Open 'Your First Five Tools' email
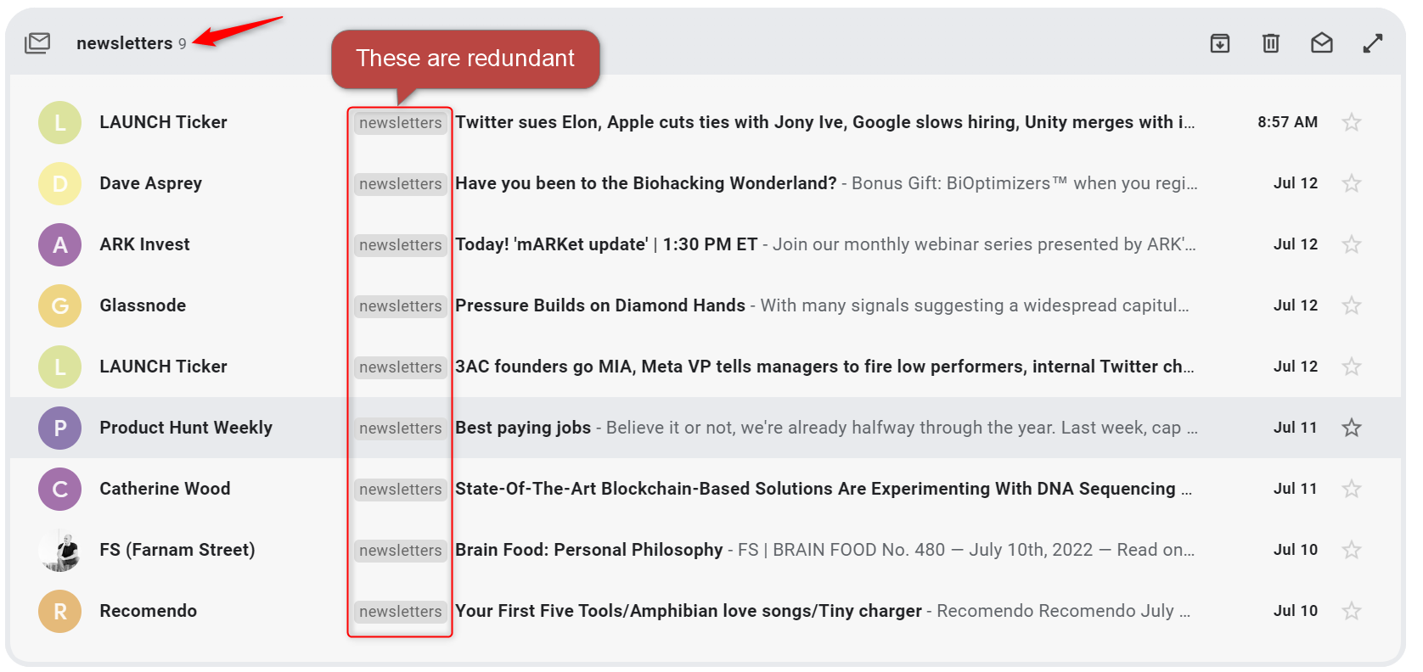The width and height of the screenshot is (1423, 672). [689, 611]
